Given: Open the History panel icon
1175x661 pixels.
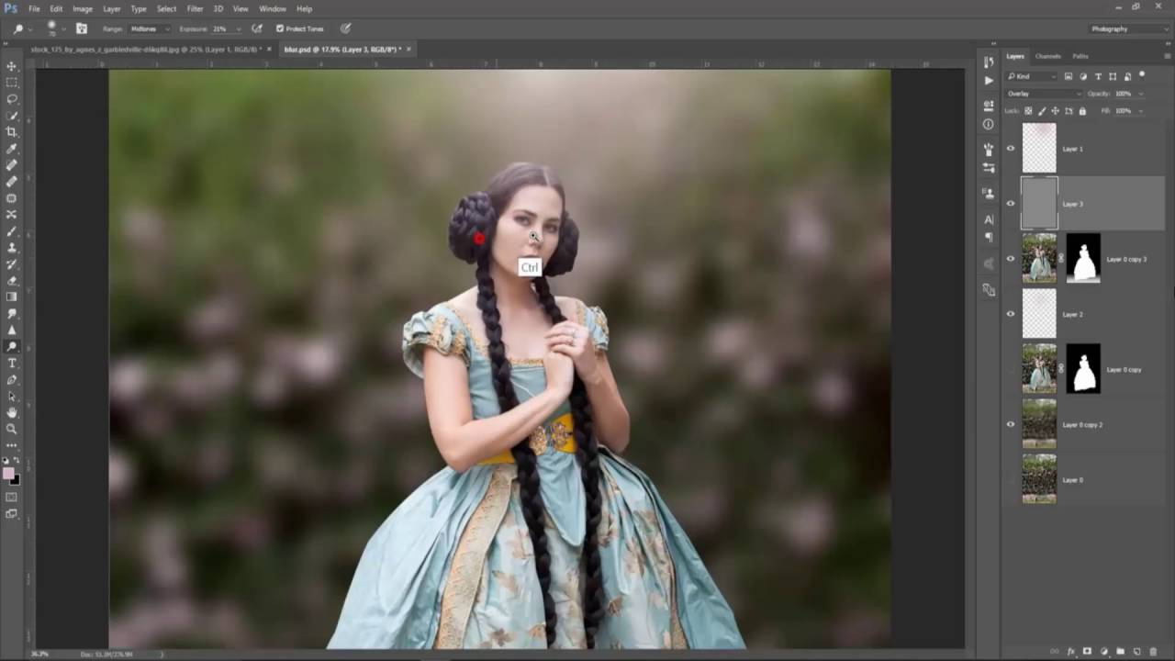Looking at the screenshot, I should (x=989, y=62).
